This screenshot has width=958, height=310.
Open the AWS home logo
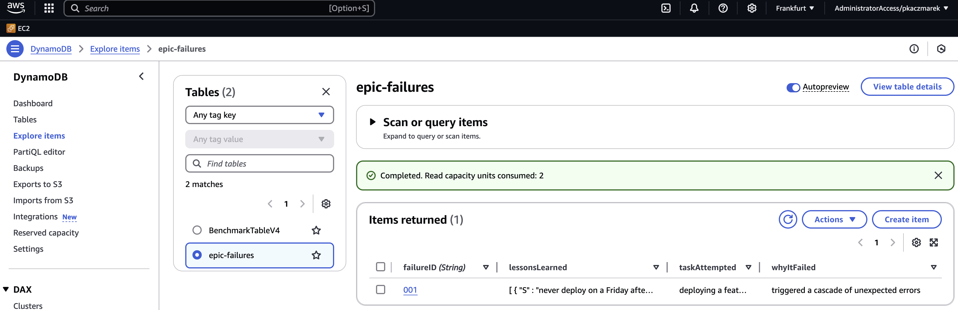(x=16, y=8)
